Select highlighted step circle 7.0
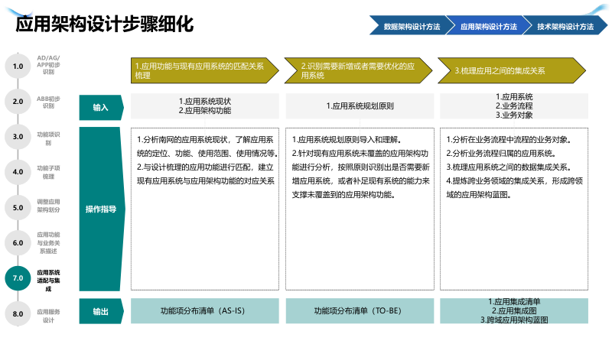The height and width of the screenshot is (344, 612). point(18,278)
